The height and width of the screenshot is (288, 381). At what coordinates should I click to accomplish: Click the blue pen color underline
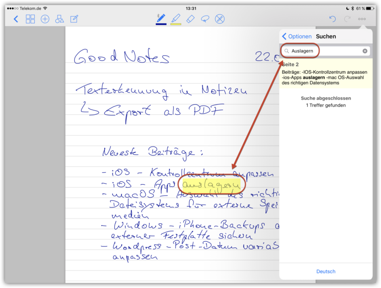(x=161, y=24)
